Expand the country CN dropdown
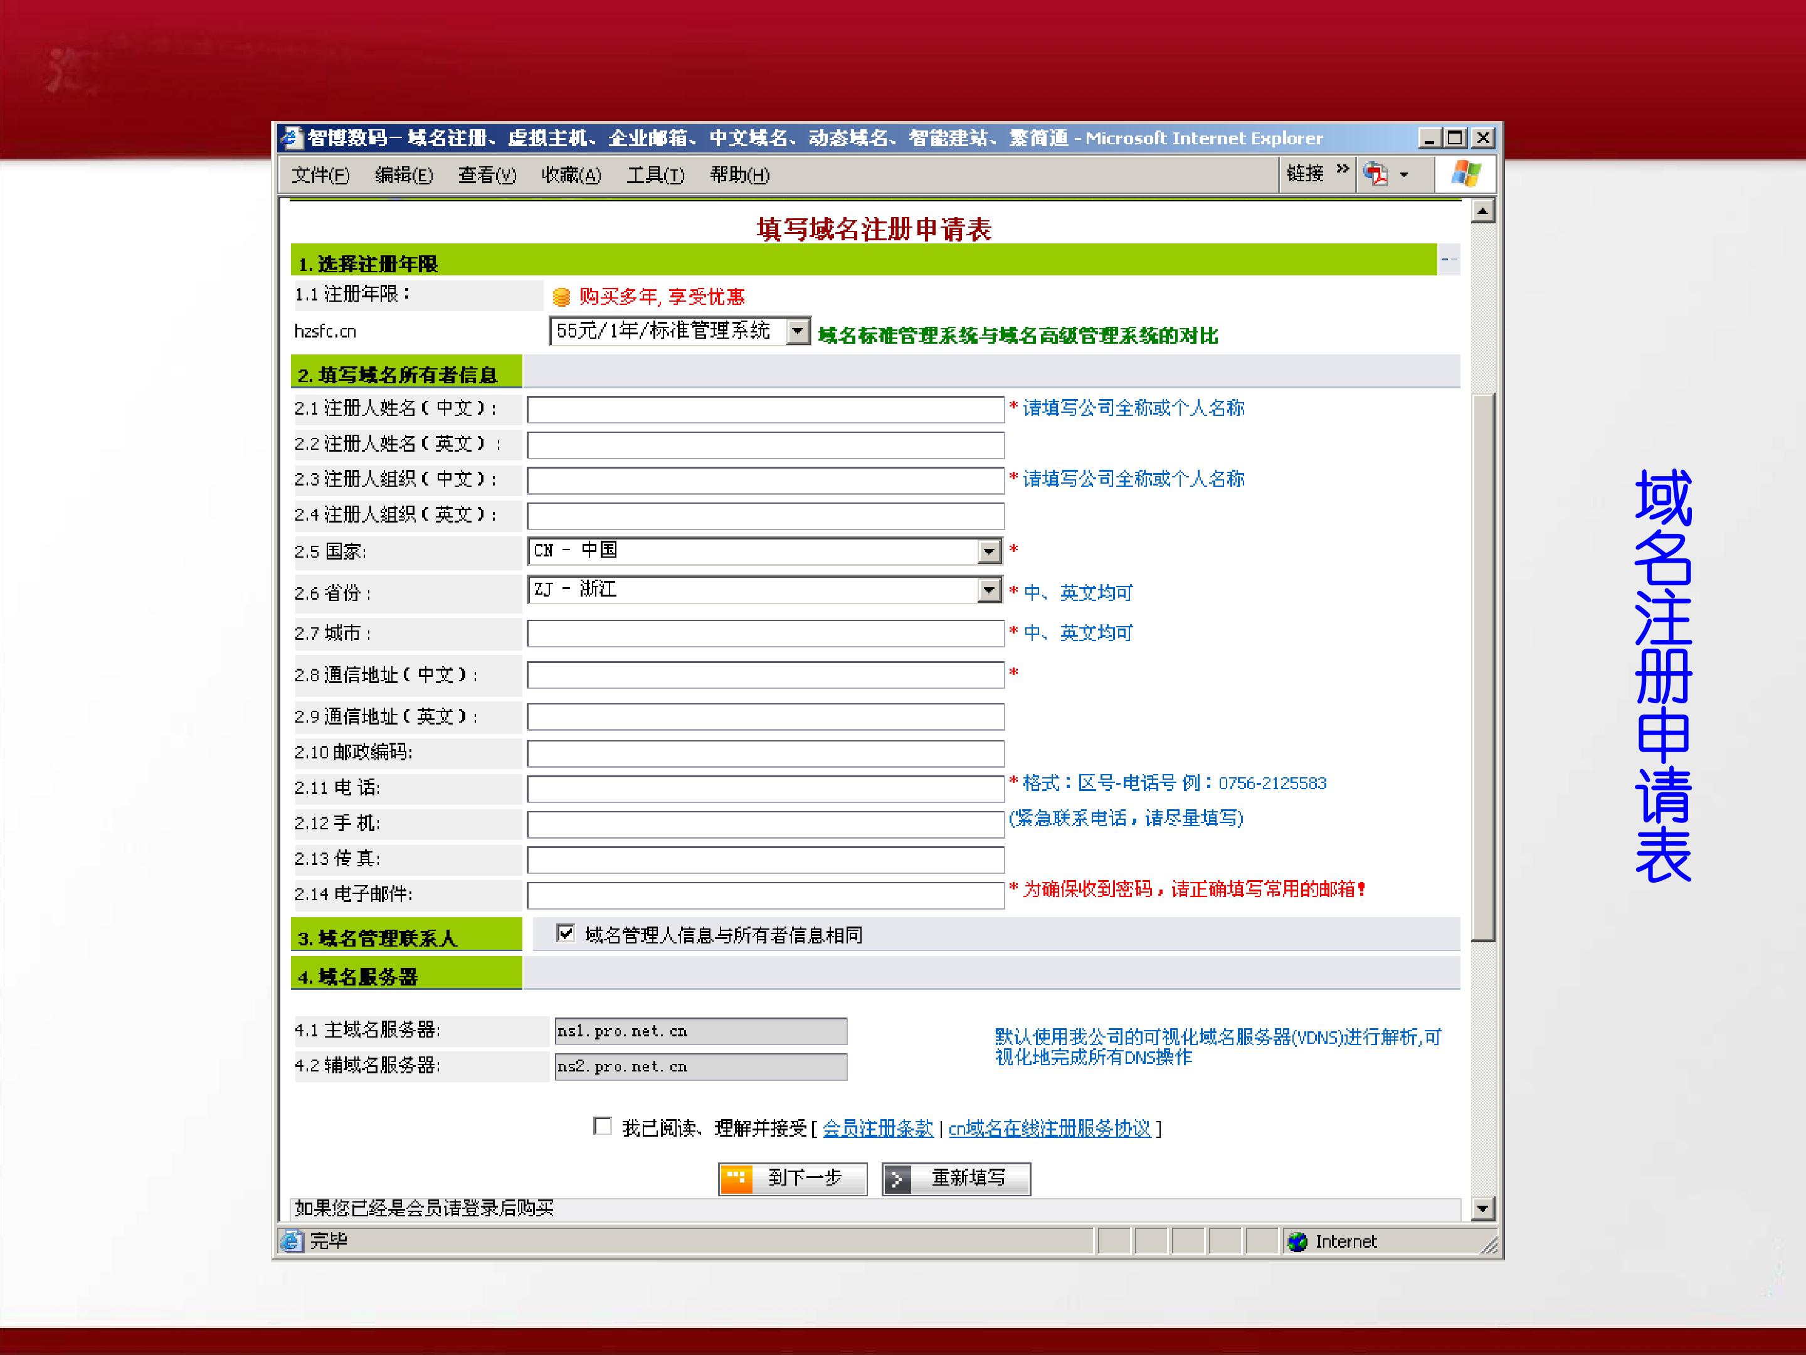This screenshot has height=1355, width=1806. tap(989, 551)
